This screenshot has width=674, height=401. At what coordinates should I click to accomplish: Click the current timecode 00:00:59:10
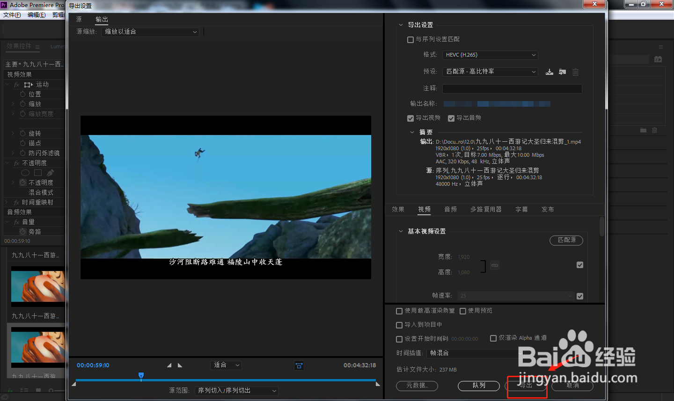pos(93,365)
